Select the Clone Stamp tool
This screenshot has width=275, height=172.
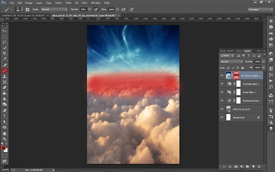[x=5, y=76]
